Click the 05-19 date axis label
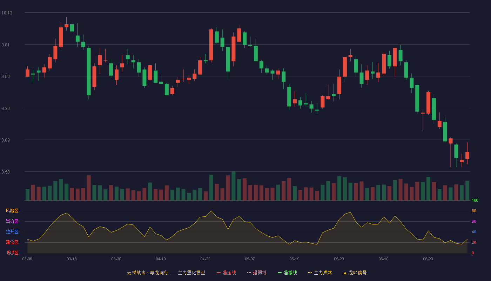 [x=294, y=259]
